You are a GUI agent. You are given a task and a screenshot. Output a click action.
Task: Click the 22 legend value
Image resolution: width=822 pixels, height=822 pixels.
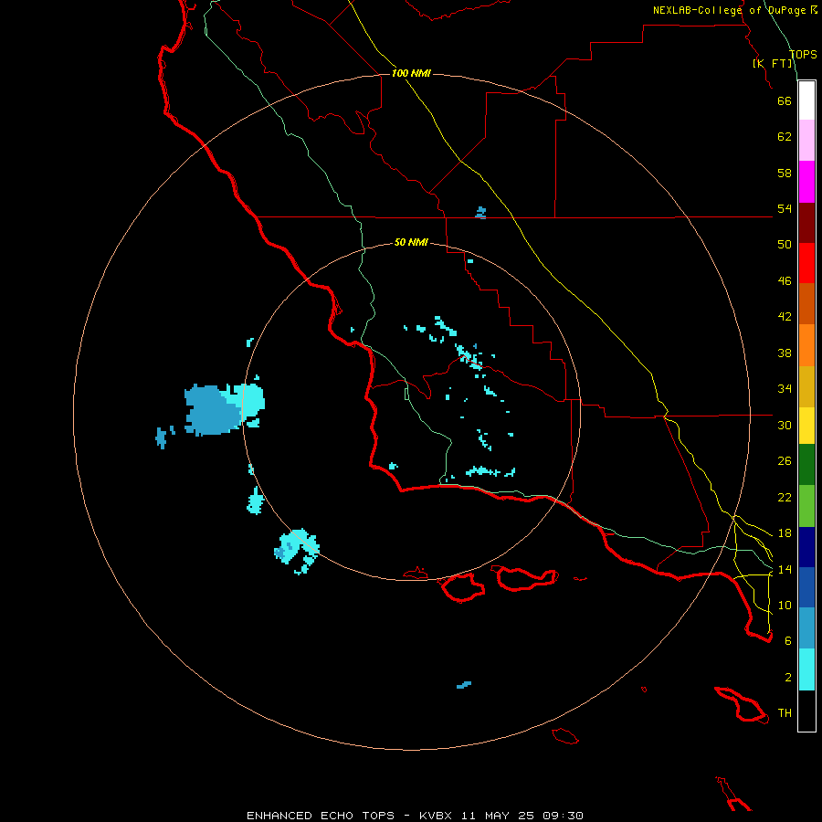tap(785, 498)
